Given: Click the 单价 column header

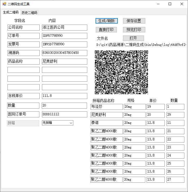Looking at the screenshot, I should (153, 101).
